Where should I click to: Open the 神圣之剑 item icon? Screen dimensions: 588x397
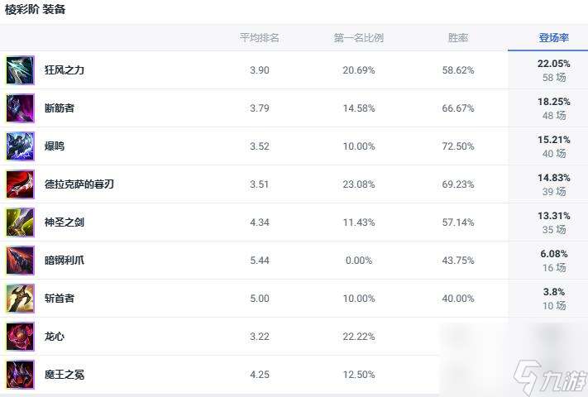tap(20, 222)
